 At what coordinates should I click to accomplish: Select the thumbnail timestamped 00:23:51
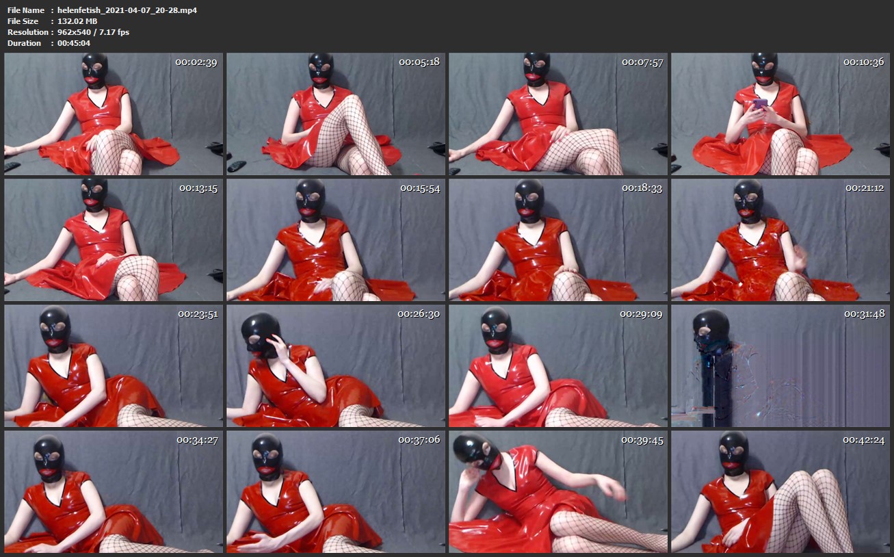coord(114,366)
